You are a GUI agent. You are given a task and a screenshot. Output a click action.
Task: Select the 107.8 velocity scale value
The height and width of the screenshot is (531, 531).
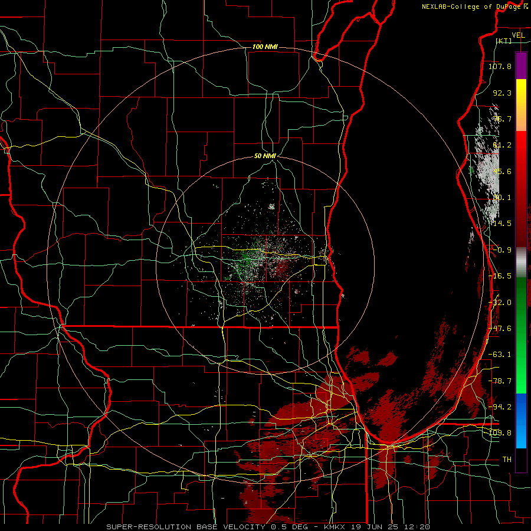500,66
